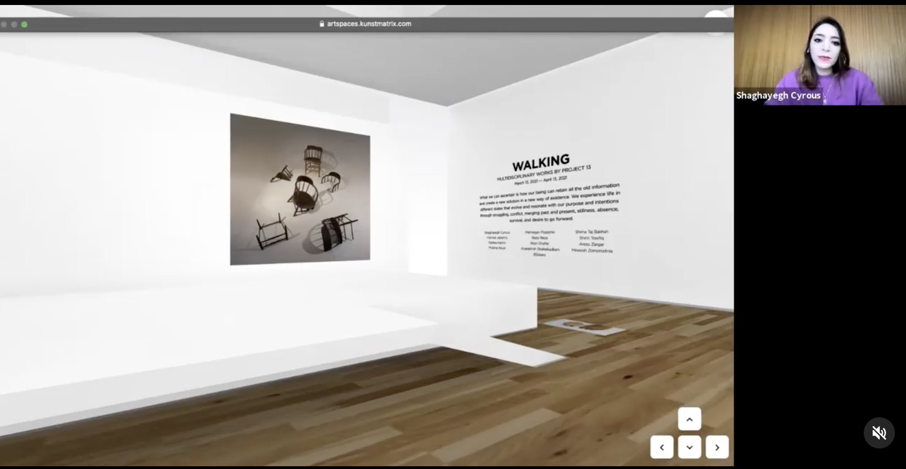Unmute audio with the muted speaker icon
Viewport: 906px width, 469px height.
click(x=879, y=433)
